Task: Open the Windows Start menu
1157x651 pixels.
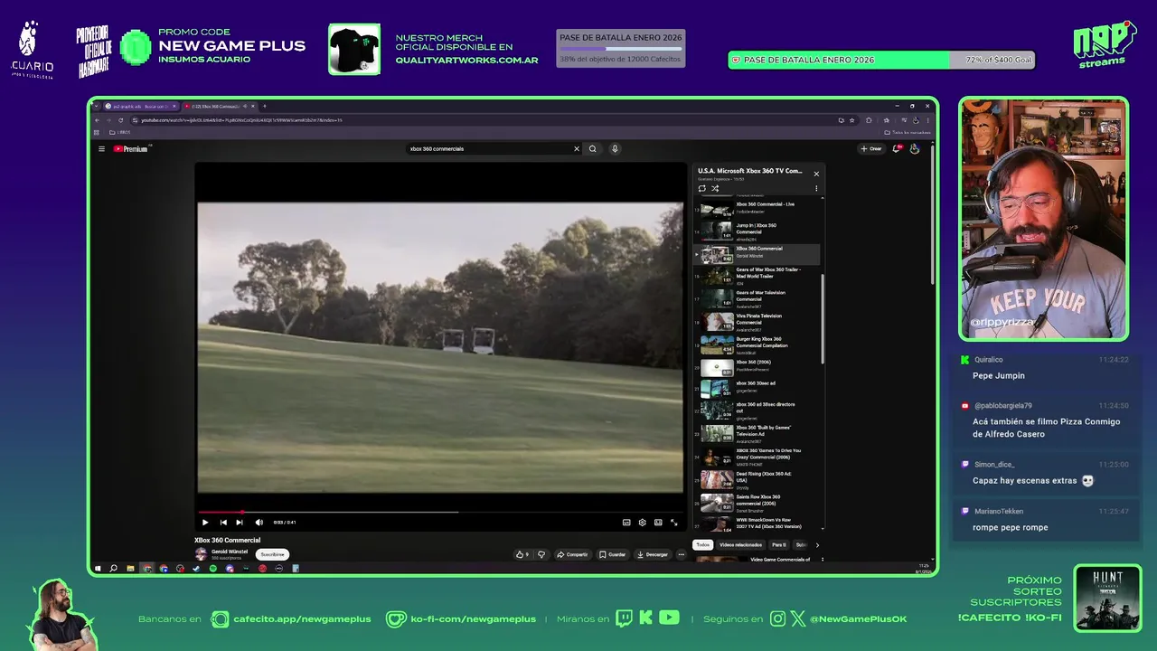Action: [97, 569]
